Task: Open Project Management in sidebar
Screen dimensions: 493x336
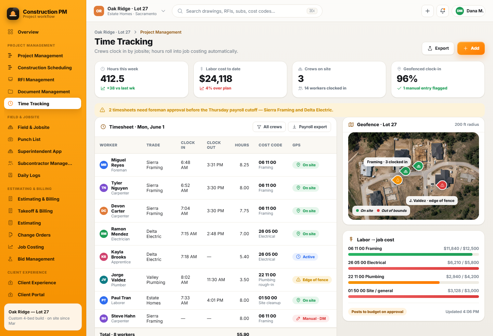Action: coord(42,56)
